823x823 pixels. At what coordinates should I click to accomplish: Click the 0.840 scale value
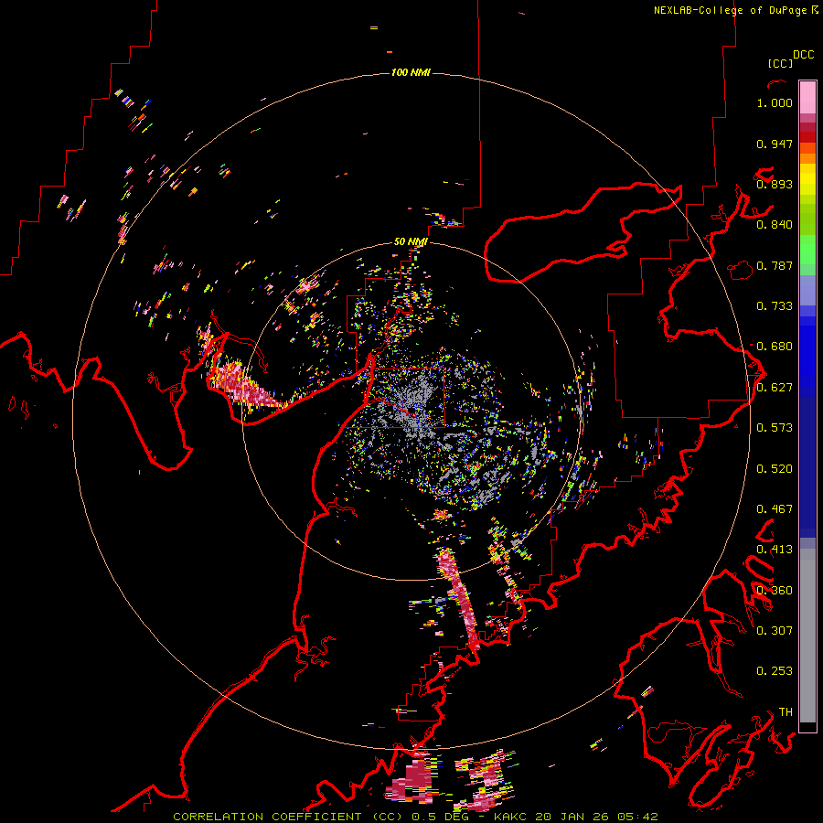[x=775, y=225]
